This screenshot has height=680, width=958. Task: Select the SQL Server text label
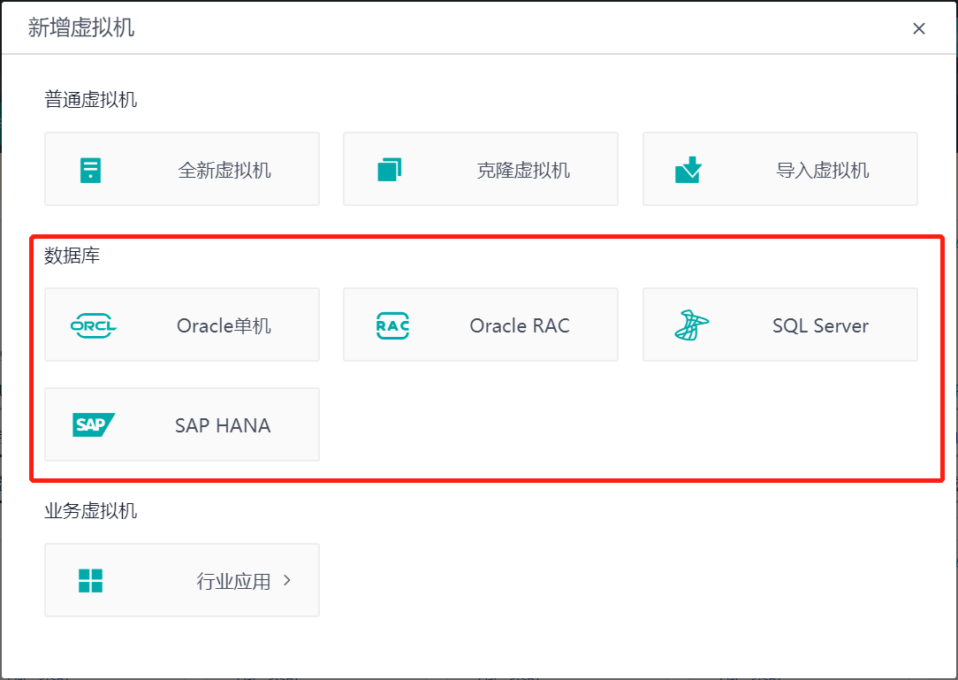click(820, 325)
